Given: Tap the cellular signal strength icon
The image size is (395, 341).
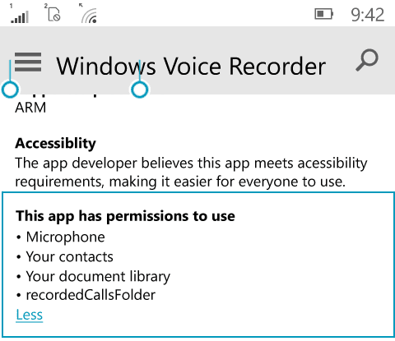Looking at the screenshot, I should [x=19, y=14].
